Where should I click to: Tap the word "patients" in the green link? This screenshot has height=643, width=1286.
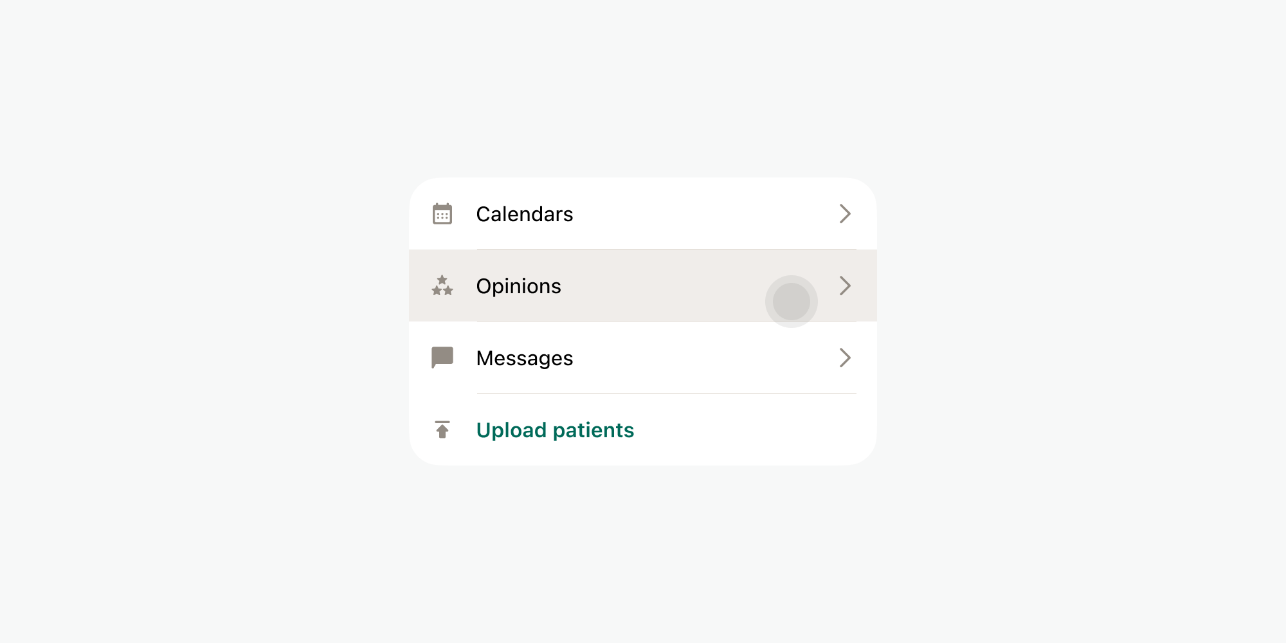click(x=593, y=430)
